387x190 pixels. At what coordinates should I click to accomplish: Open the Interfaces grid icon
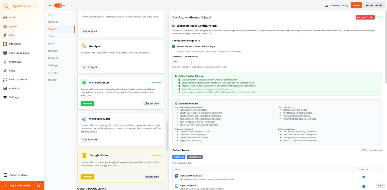(5, 44)
